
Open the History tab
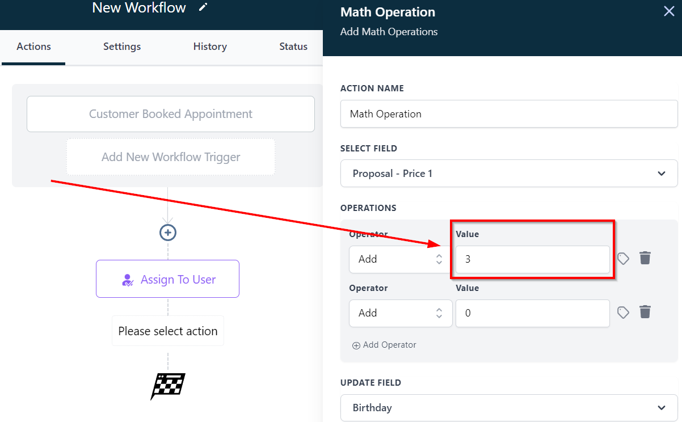pyautogui.click(x=210, y=47)
